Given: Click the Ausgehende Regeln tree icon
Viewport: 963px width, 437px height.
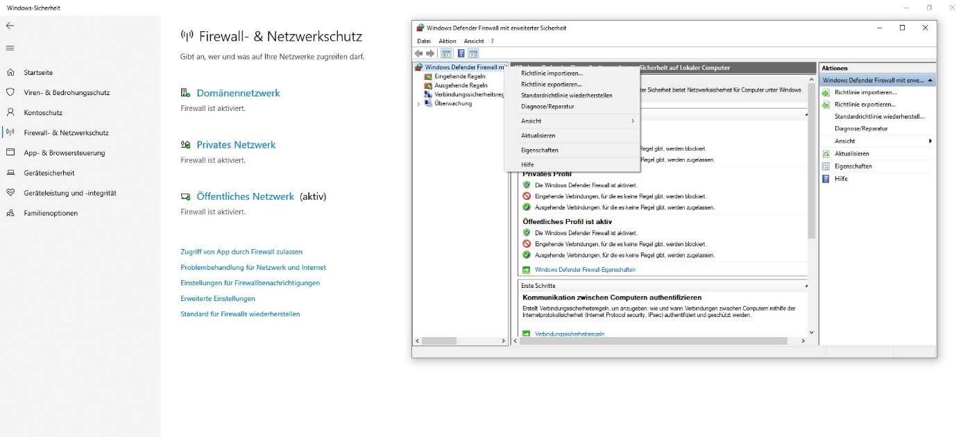Looking at the screenshot, I should (x=429, y=85).
